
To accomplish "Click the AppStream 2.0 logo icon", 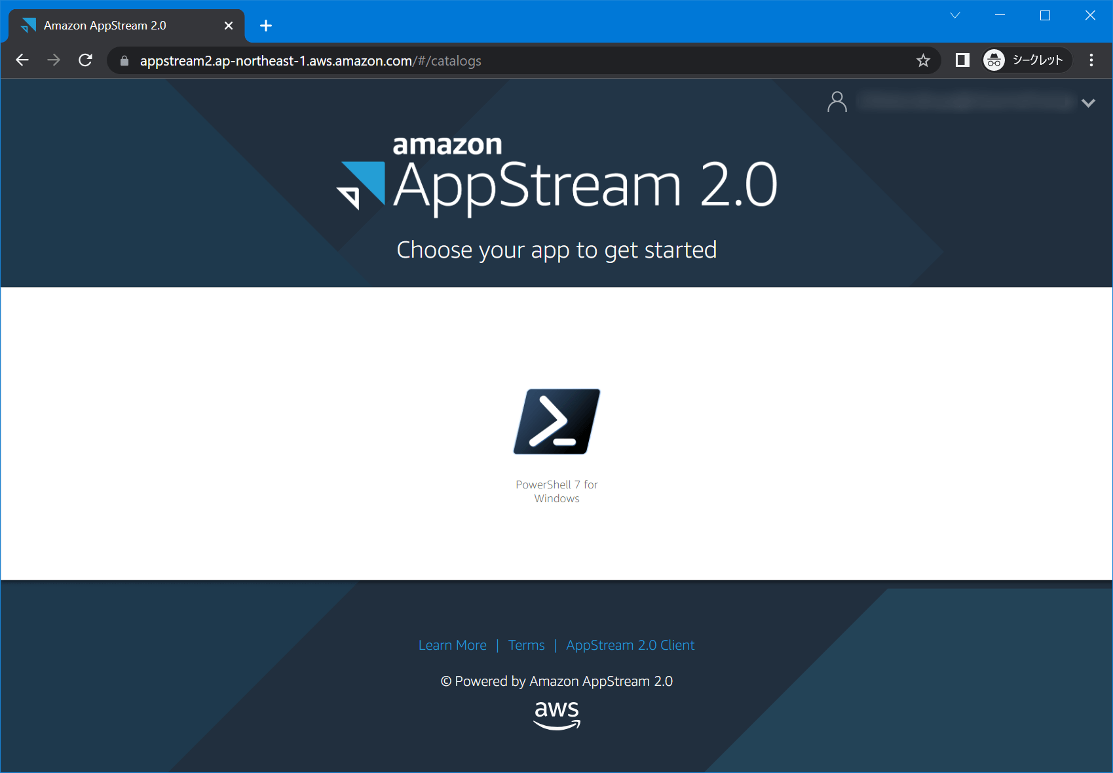I will 360,186.
